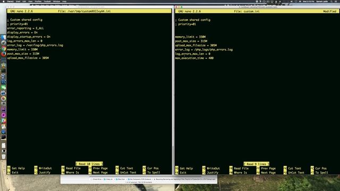
Task: Open Spotlight search in the menu bar
Action: 331,1
